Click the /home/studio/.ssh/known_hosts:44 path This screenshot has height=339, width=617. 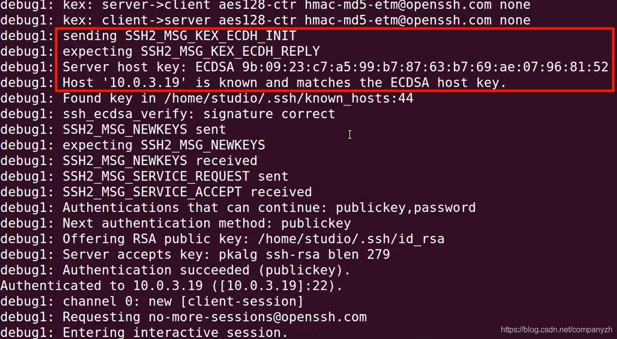[289, 99]
